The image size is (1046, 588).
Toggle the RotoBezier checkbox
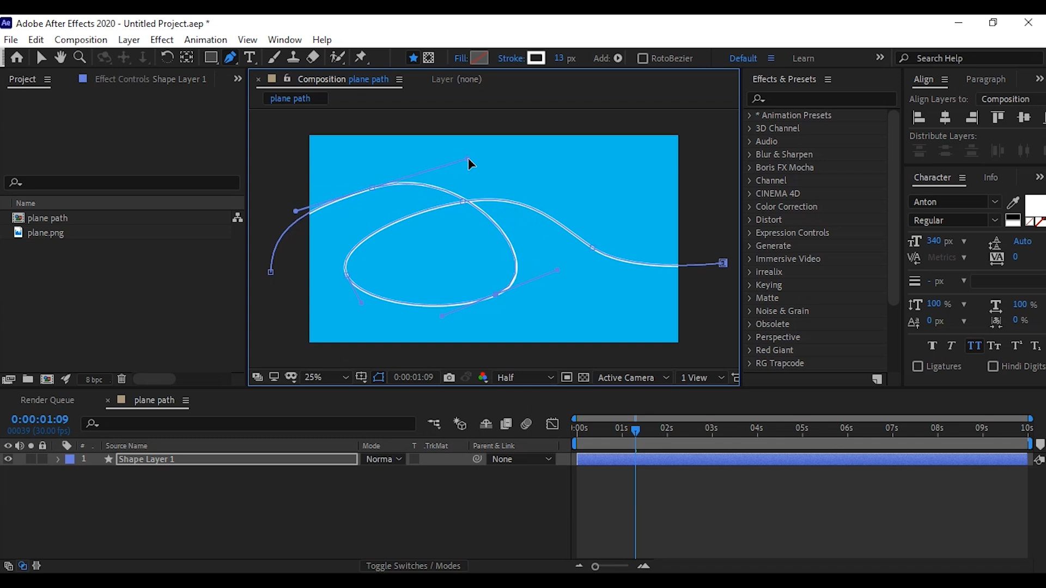pyautogui.click(x=643, y=58)
